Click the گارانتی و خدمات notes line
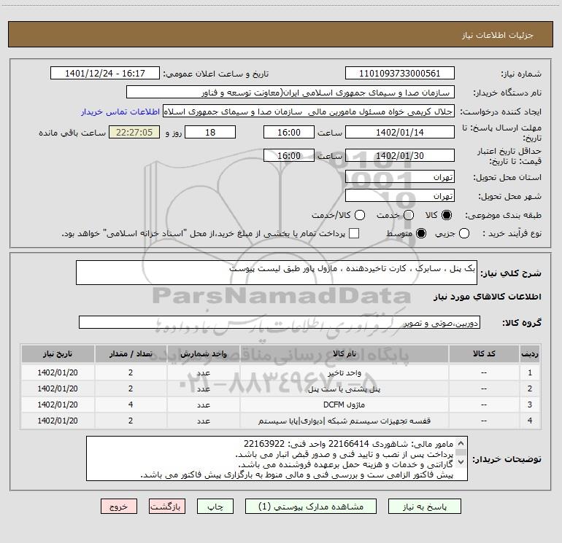Viewport: 562px width, 543px height. 345,464
